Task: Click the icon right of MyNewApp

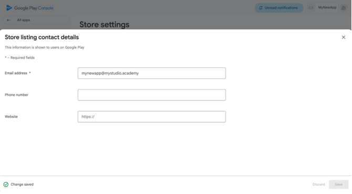Action: (344, 8)
